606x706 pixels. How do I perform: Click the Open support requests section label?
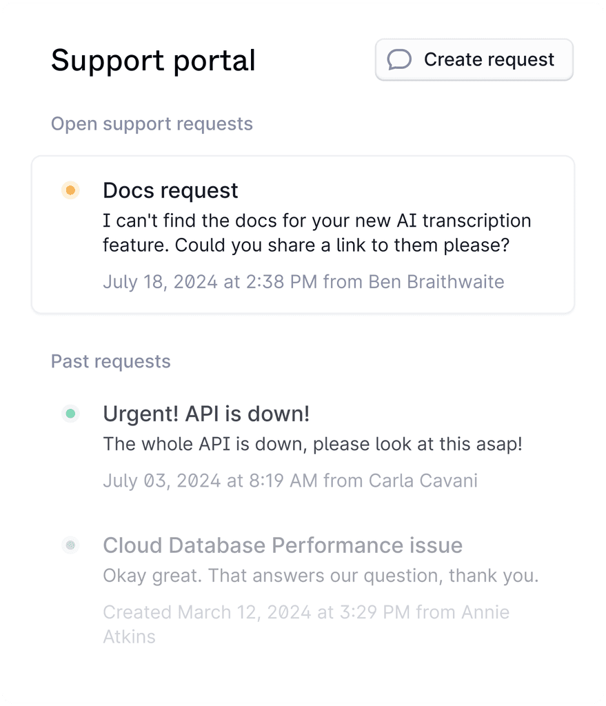point(152,124)
